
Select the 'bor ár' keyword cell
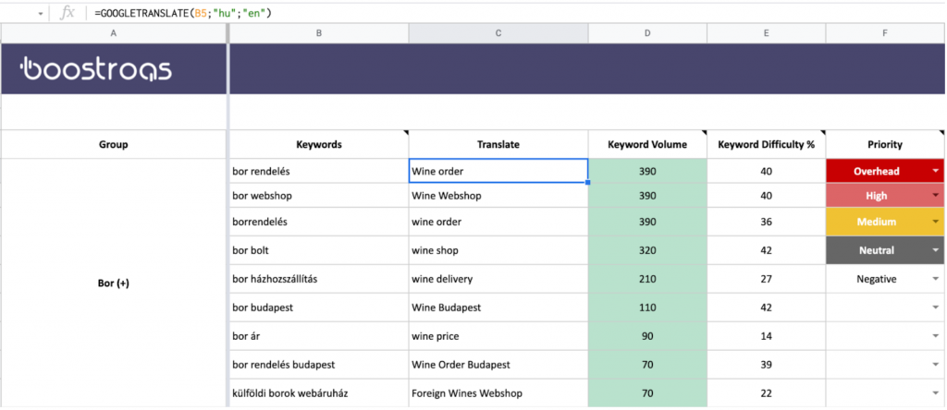pyautogui.click(x=319, y=336)
